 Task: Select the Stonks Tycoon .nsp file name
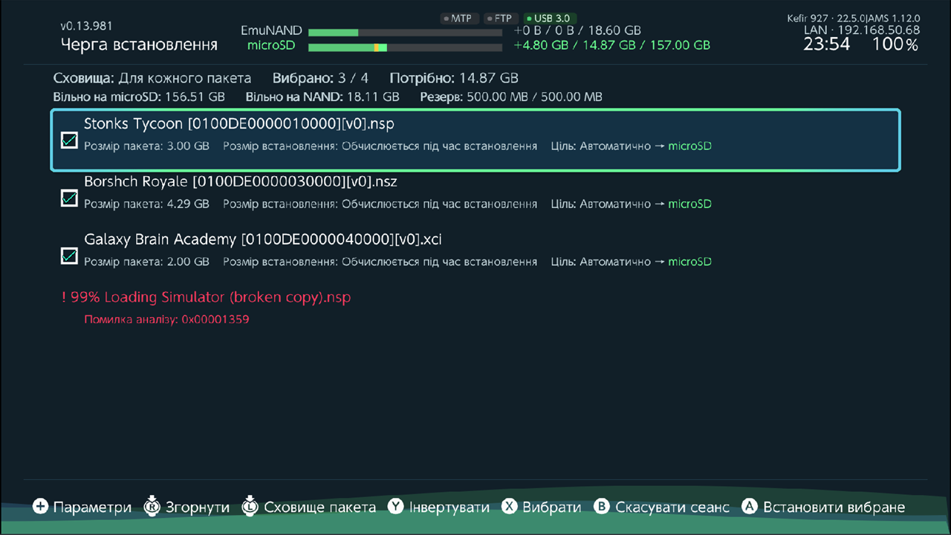(x=239, y=123)
